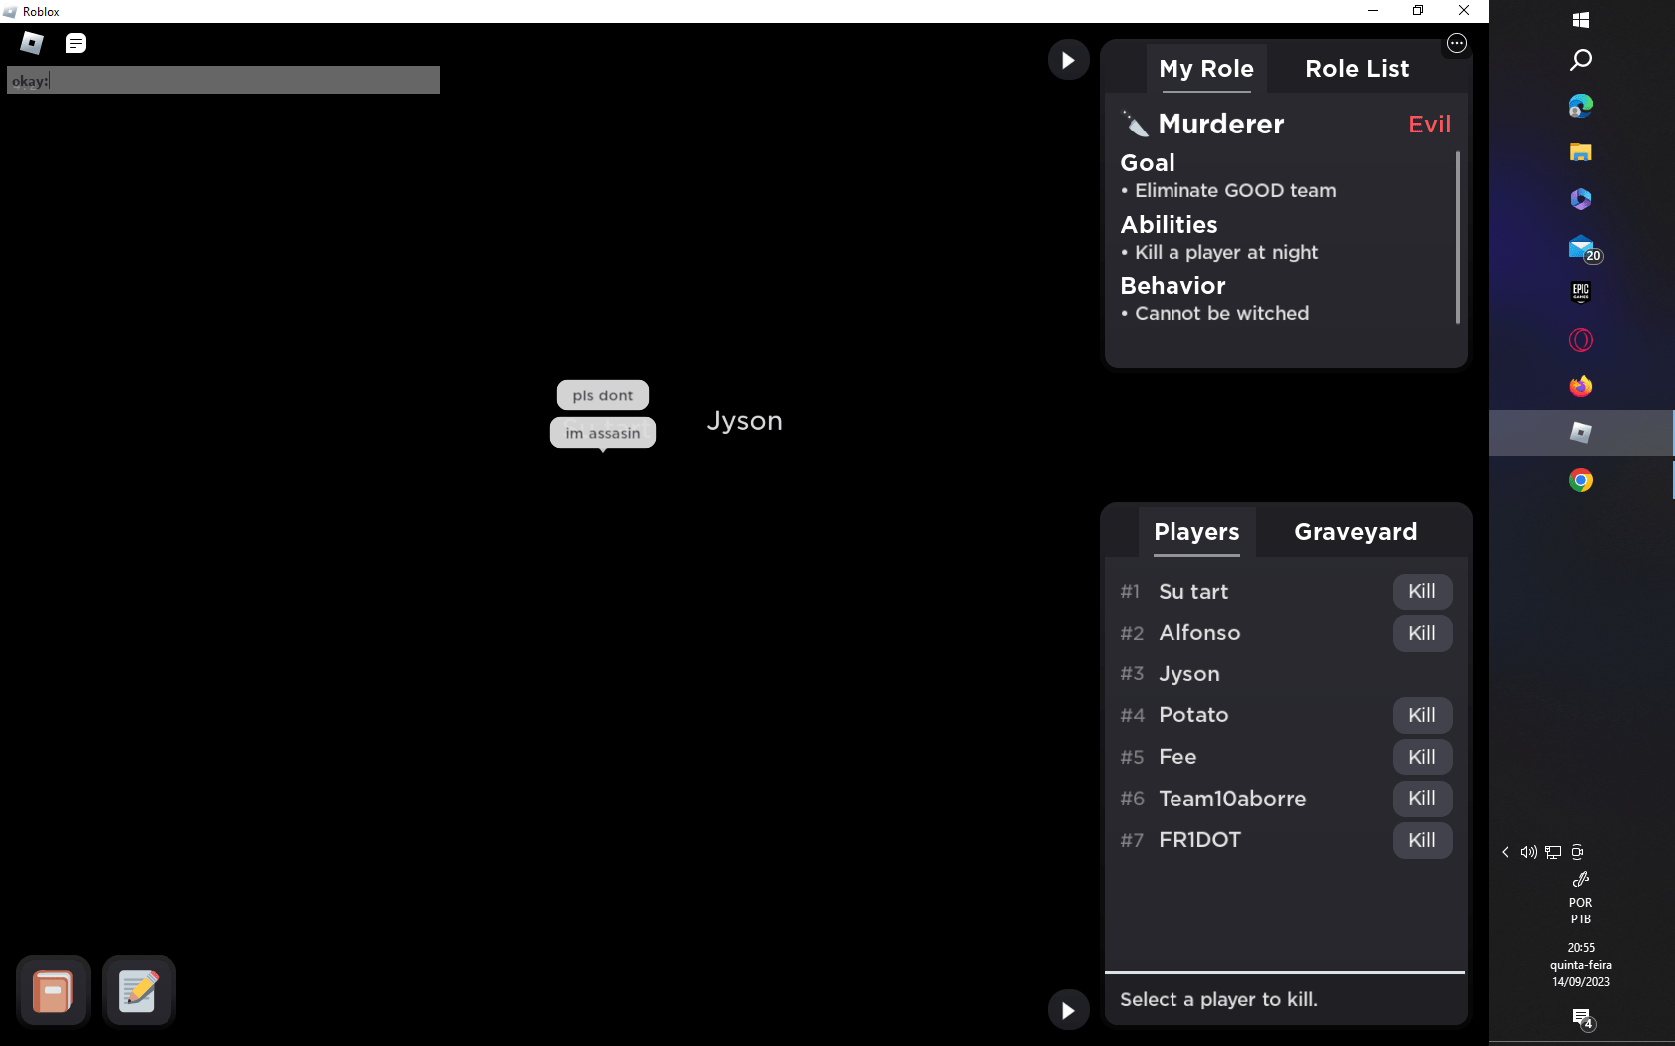Kill Team10aborre
This screenshot has width=1675, height=1046.
pos(1421,798)
